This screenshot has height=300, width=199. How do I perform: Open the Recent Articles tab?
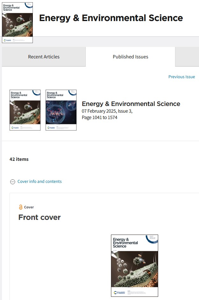pos(44,57)
